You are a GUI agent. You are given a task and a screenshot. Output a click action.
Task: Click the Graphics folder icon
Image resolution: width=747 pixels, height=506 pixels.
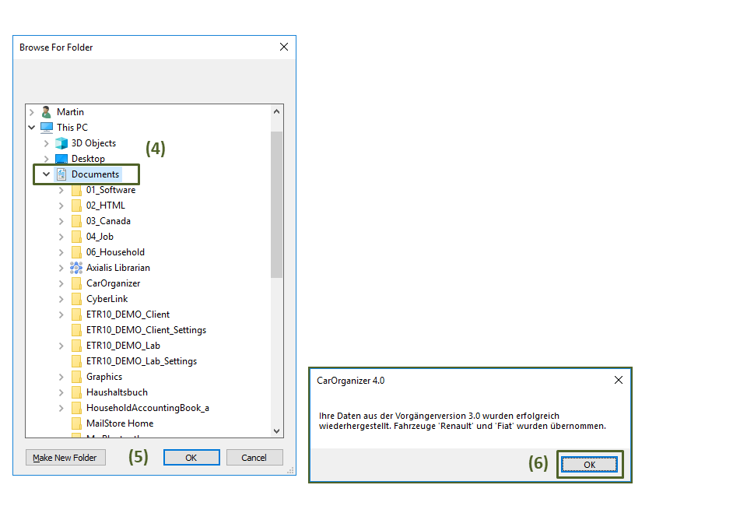tap(76, 377)
